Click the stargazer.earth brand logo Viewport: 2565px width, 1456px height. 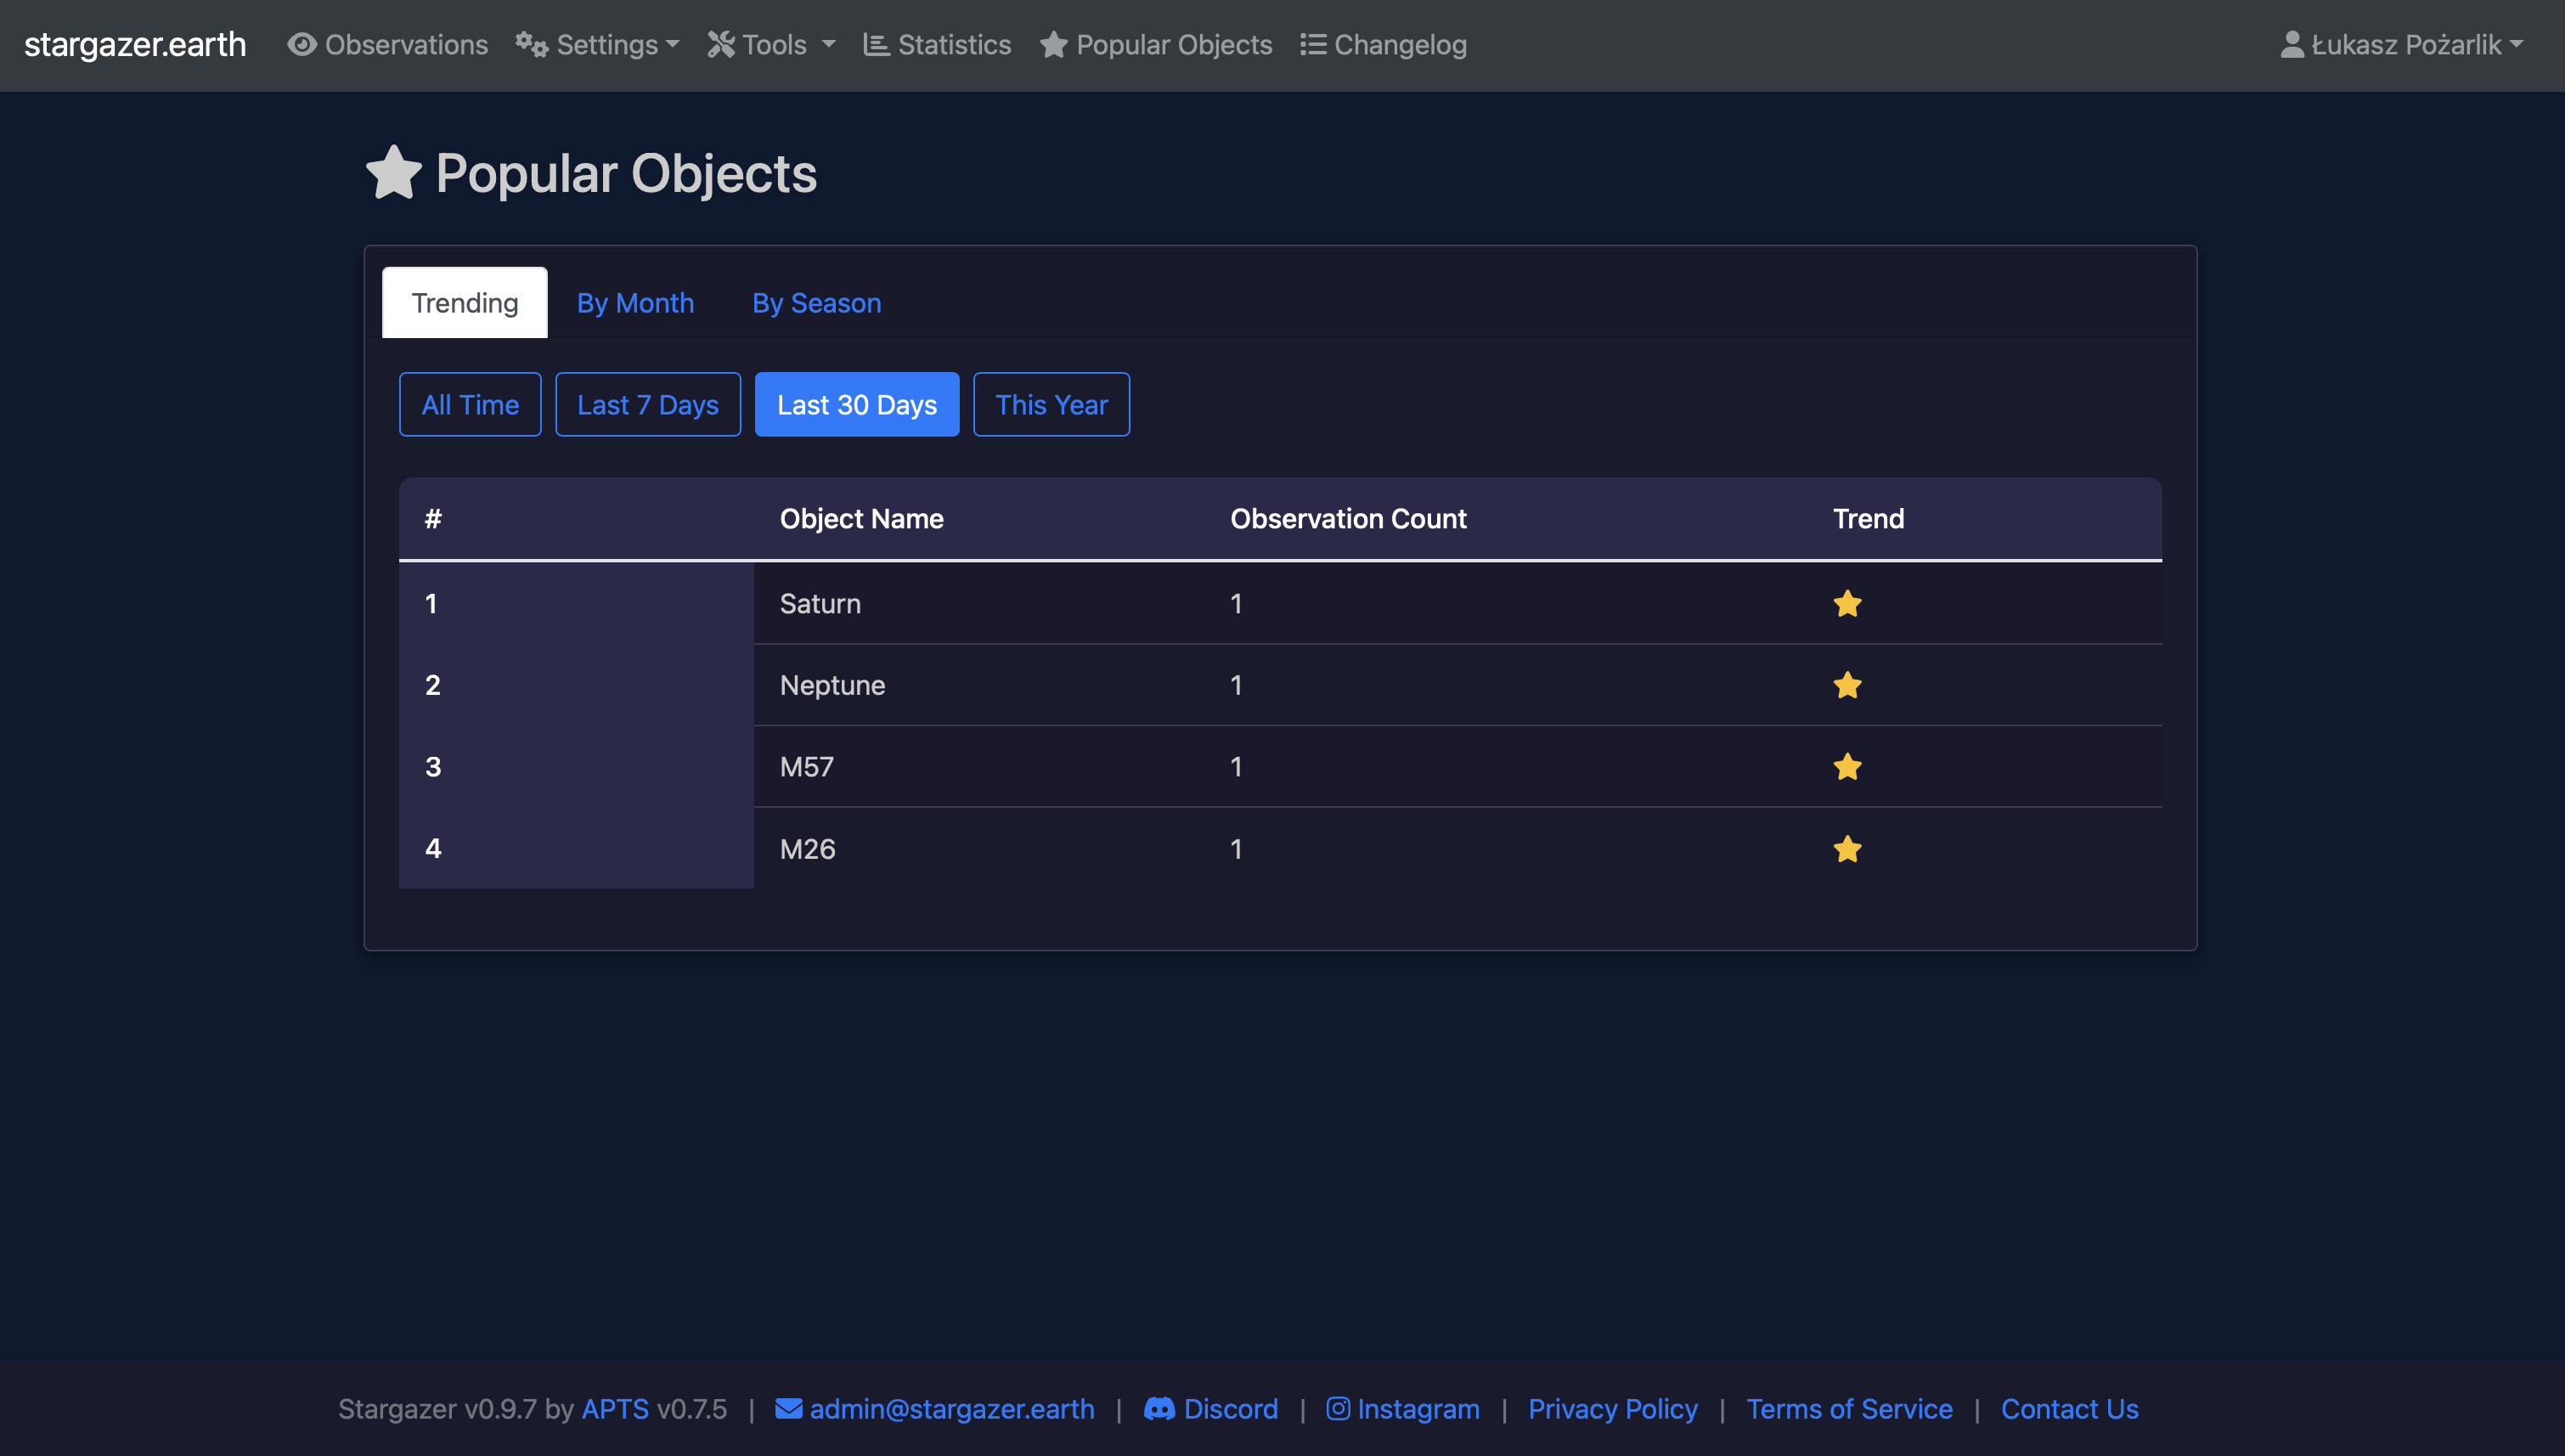(x=135, y=45)
